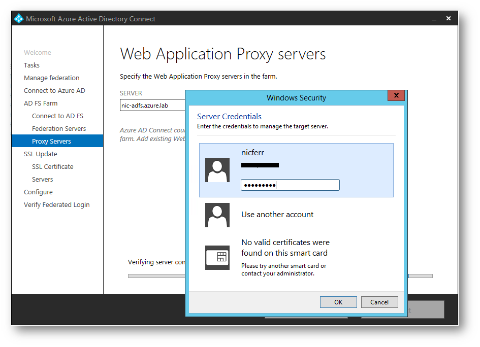Image resolution: width=480 pixels, height=347 pixels.
Task: Click the Use another account avatar icon
Action: pyautogui.click(x=217, y=215)
